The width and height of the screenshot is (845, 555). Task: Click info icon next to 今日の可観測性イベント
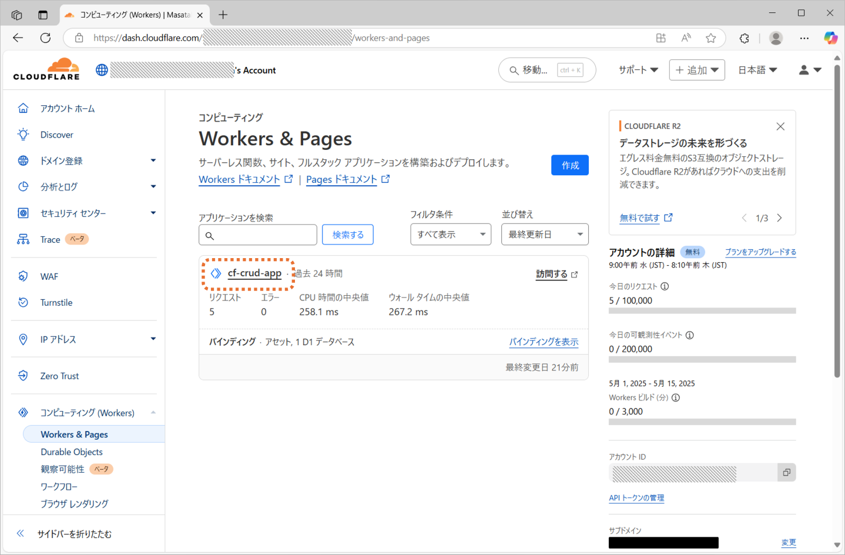(690, 335)
